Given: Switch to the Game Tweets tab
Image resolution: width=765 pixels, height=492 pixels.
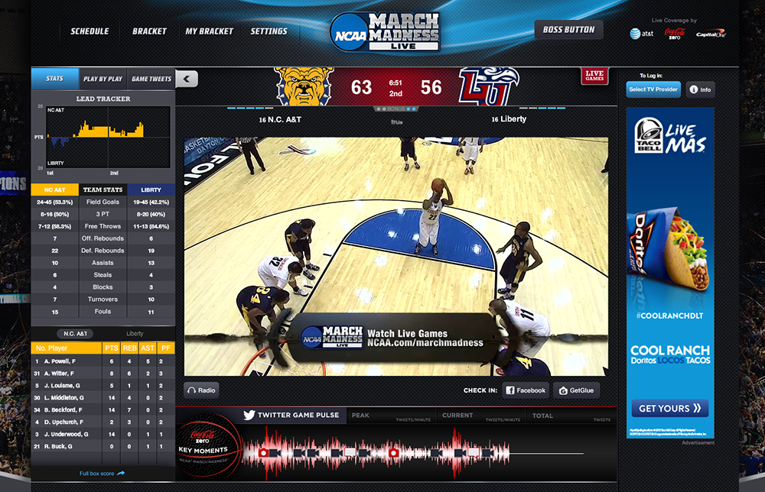Looking at the screenshot, I should coord(151,79).
